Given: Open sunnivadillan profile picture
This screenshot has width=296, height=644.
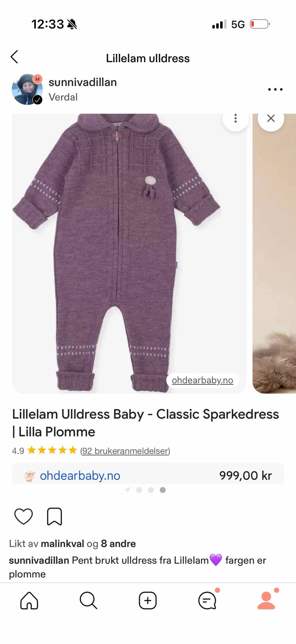Looking at the screenshot, I should (x=27, y=89).
